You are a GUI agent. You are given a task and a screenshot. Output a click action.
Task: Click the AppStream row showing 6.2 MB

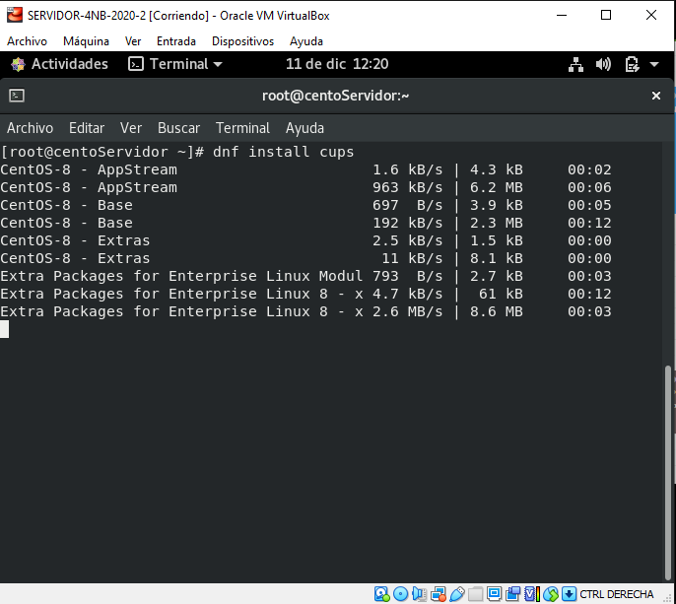[x=305, y=187]
